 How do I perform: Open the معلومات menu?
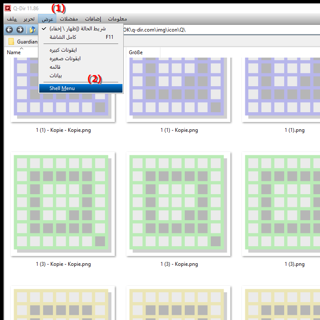coord(117,19)
